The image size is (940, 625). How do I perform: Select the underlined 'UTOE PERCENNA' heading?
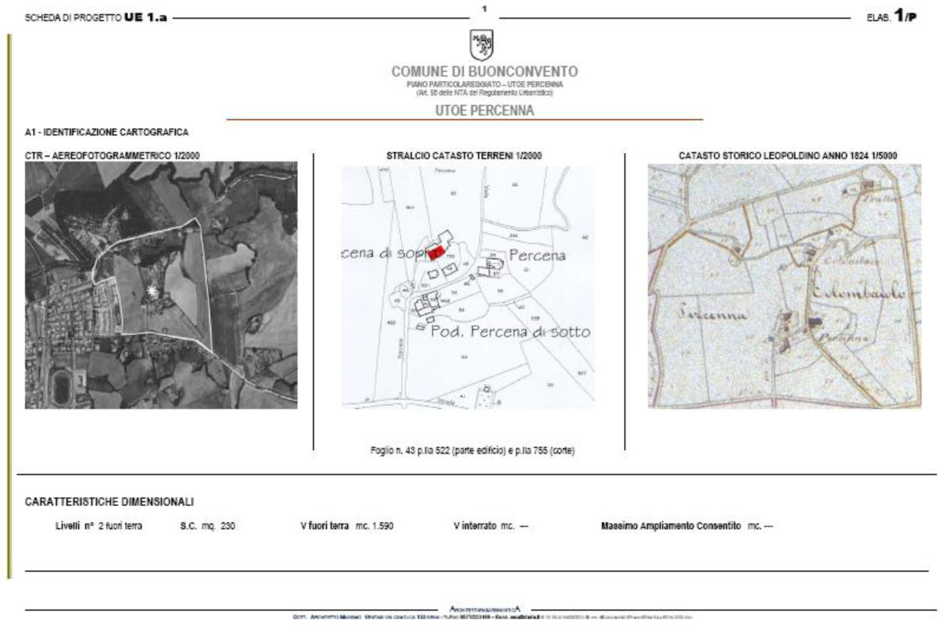tap(484, 111)
